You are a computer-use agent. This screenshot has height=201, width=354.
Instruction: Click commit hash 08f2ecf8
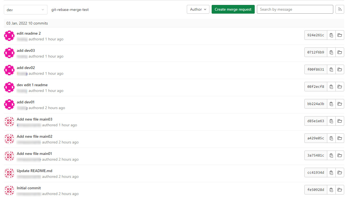point(316,87)
